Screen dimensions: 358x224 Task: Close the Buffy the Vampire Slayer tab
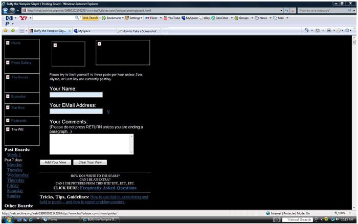tap(70, 31)
